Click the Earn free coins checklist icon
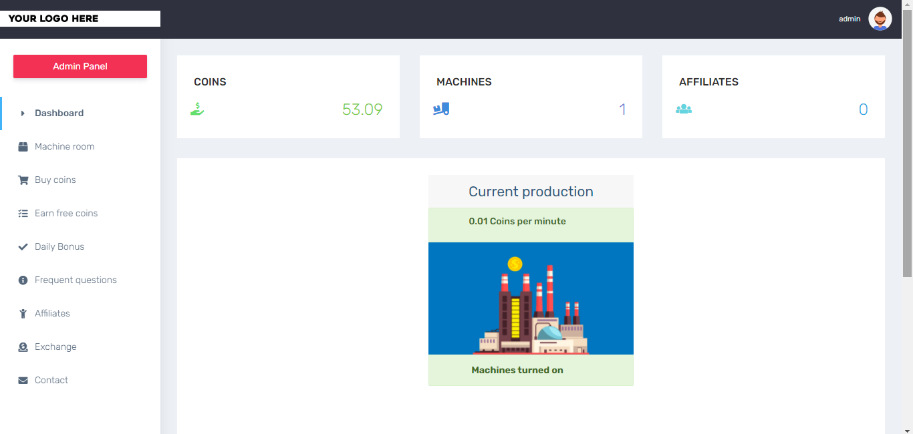The height and width of the screenshot is (434, 913). [x=23, y=214]
